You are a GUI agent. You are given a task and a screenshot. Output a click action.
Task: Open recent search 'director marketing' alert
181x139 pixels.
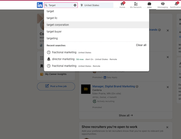coord(63,59)
